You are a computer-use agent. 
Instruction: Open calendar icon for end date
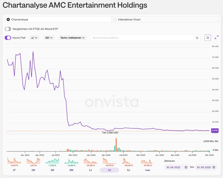(x=214, y=167)
